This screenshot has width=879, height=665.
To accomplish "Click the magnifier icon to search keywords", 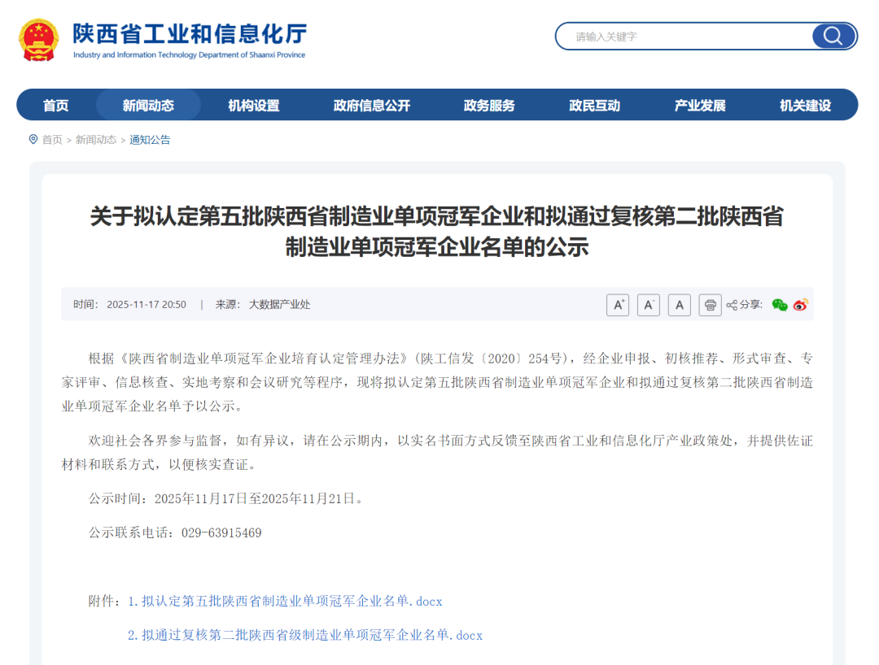I will 831,37.
